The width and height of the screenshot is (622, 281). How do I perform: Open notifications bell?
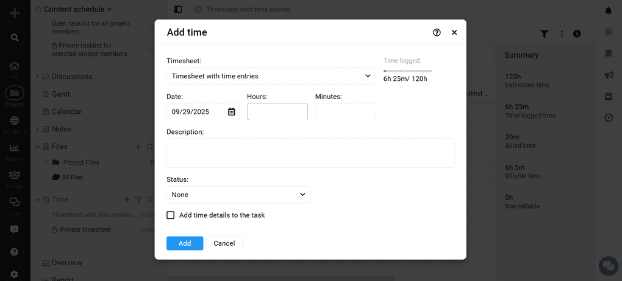point(609,11)
